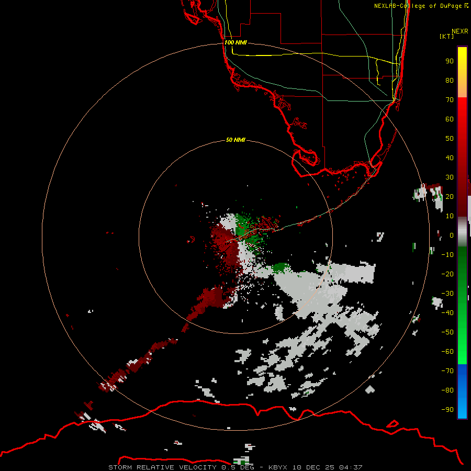
Task: Select the -30 velocity scale value
Action: point(447,294)
